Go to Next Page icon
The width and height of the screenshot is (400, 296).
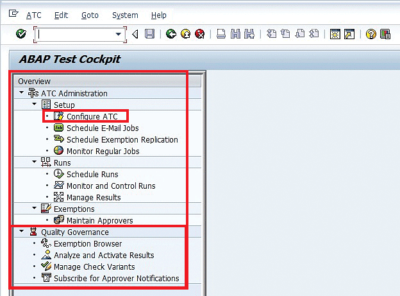coord(300,34)
